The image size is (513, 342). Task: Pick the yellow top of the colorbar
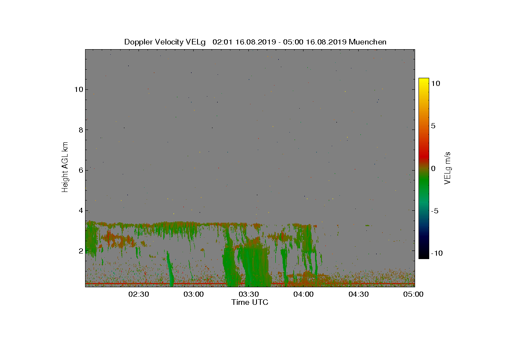(x=424, y=81)
